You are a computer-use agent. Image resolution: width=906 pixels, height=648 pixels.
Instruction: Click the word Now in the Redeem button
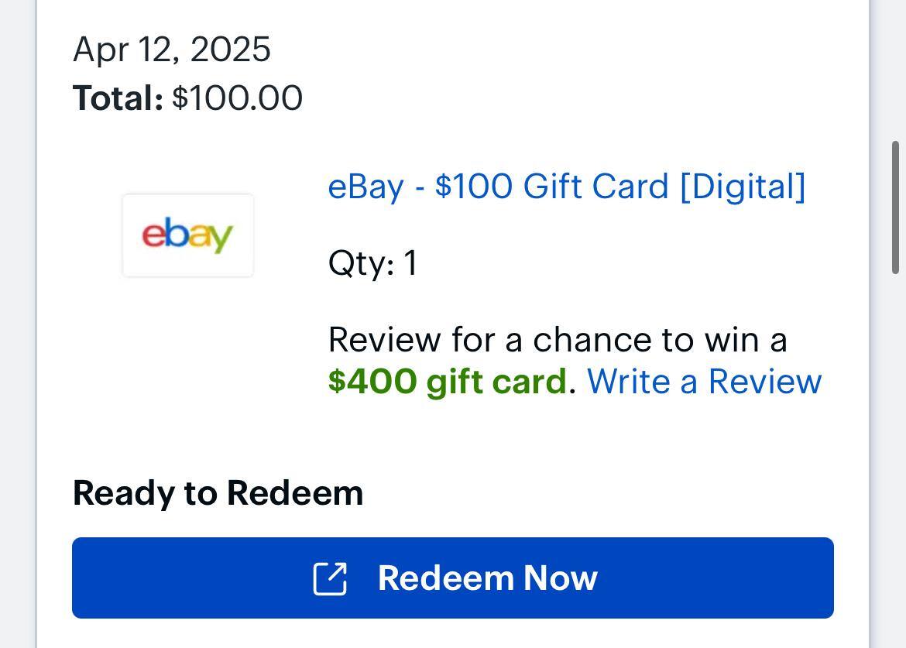tap(560, 578)
